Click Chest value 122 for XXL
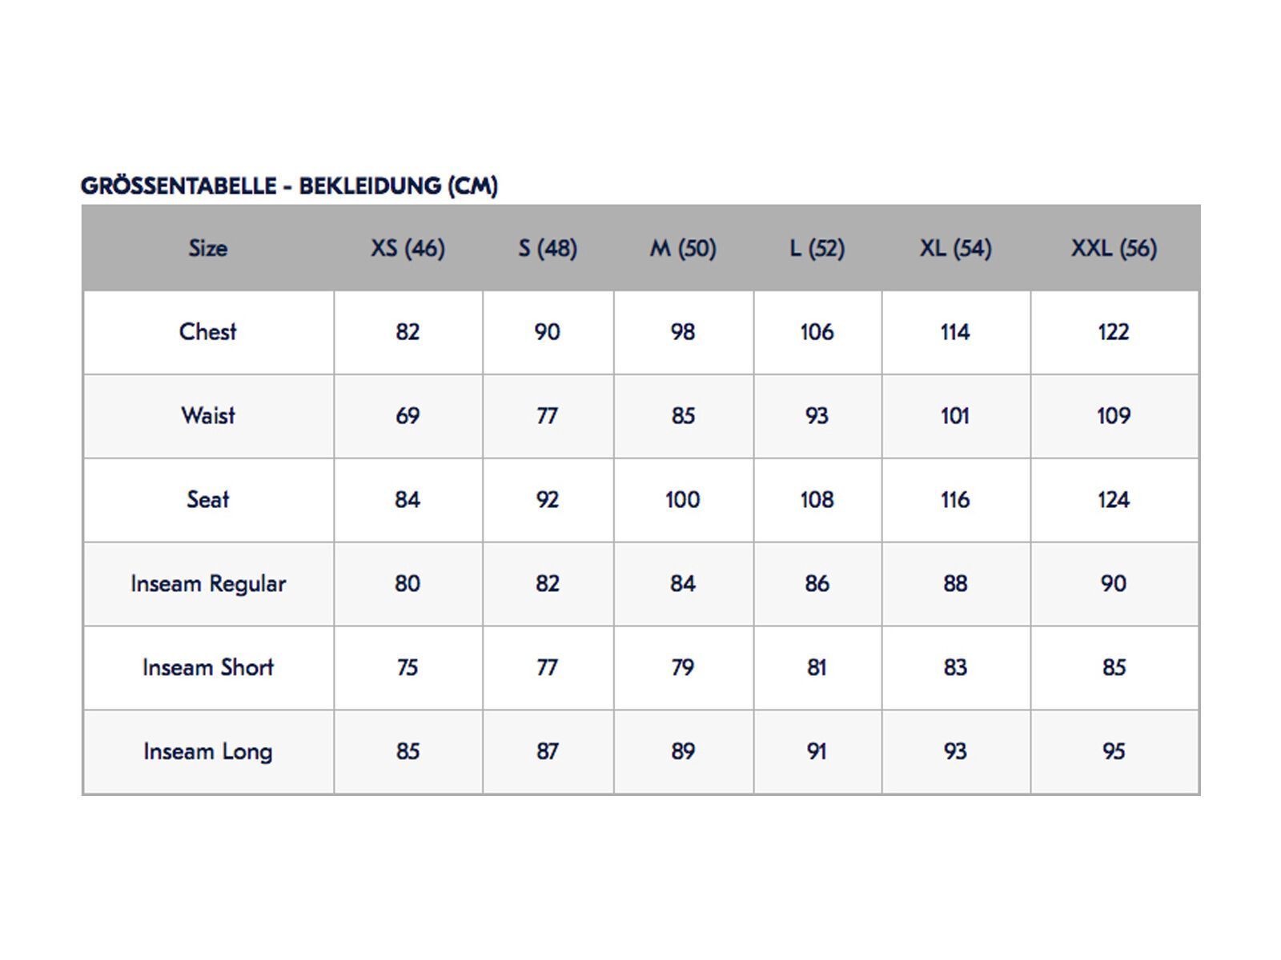1281x960 pixels. click(x=1114, y=332)
